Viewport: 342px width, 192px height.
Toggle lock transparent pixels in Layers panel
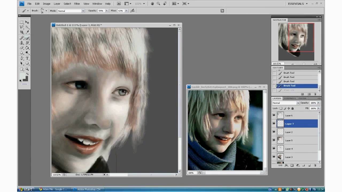tap(281, 108)
